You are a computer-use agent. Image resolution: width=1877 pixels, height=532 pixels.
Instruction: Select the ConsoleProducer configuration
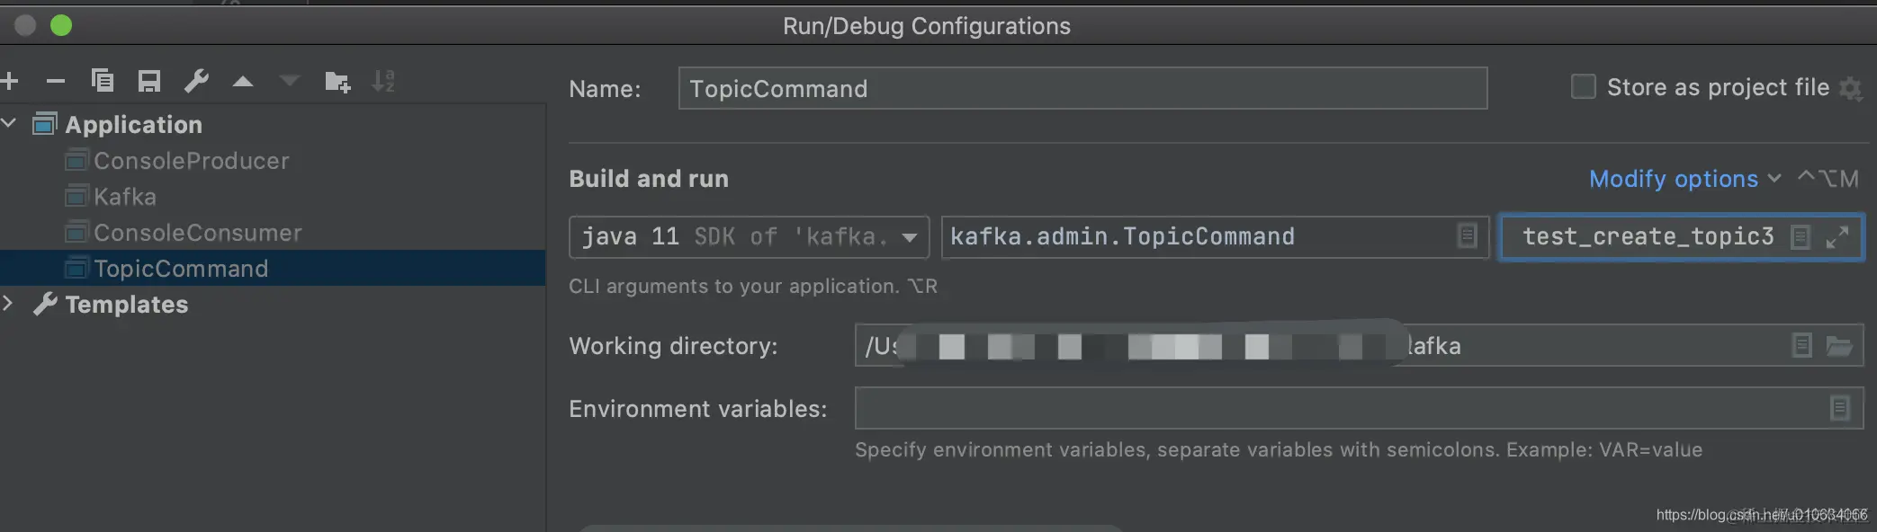pos(191,161)
